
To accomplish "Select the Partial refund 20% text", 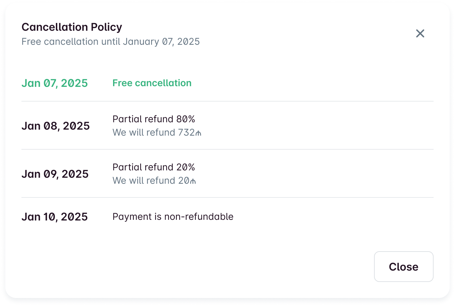I will tap(154, 167).
